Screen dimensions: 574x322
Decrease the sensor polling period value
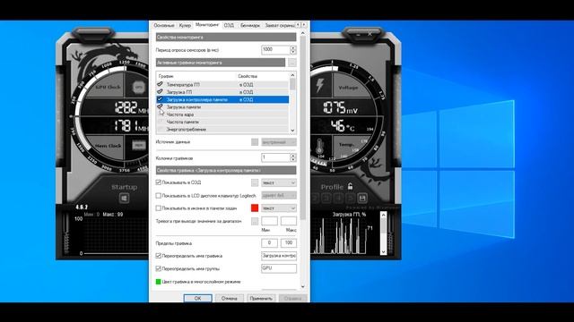coord(293,52)
